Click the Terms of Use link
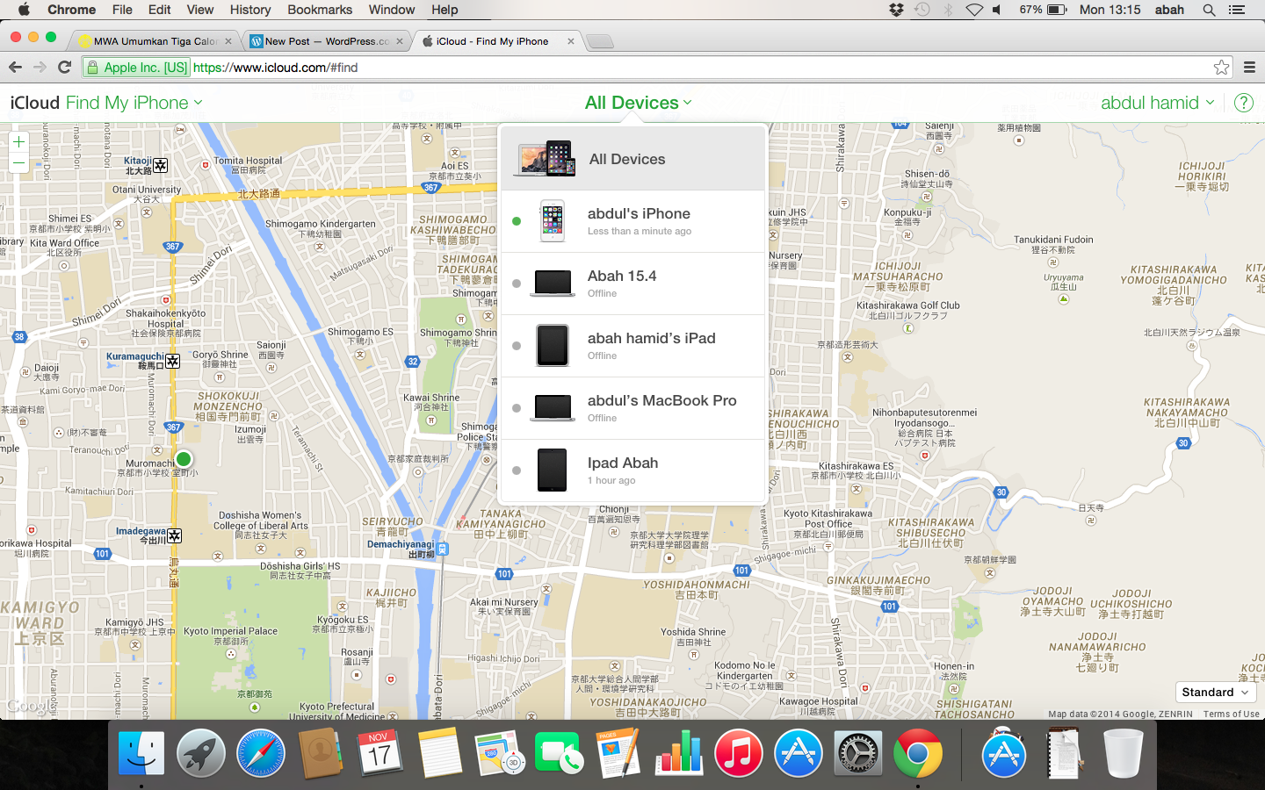 1231,714
